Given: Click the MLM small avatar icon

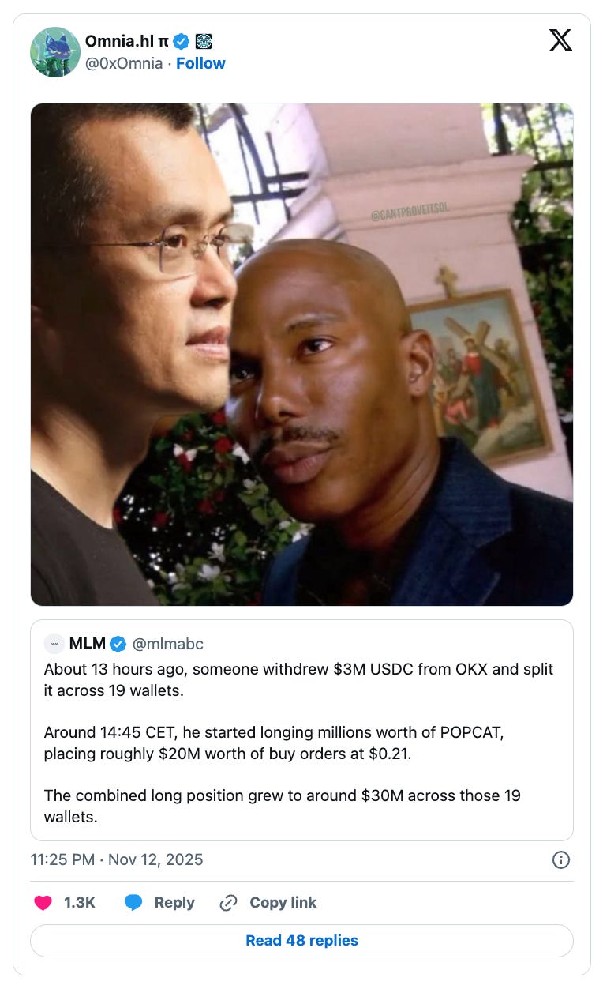Looking at the screenshot, I should 54,644.
